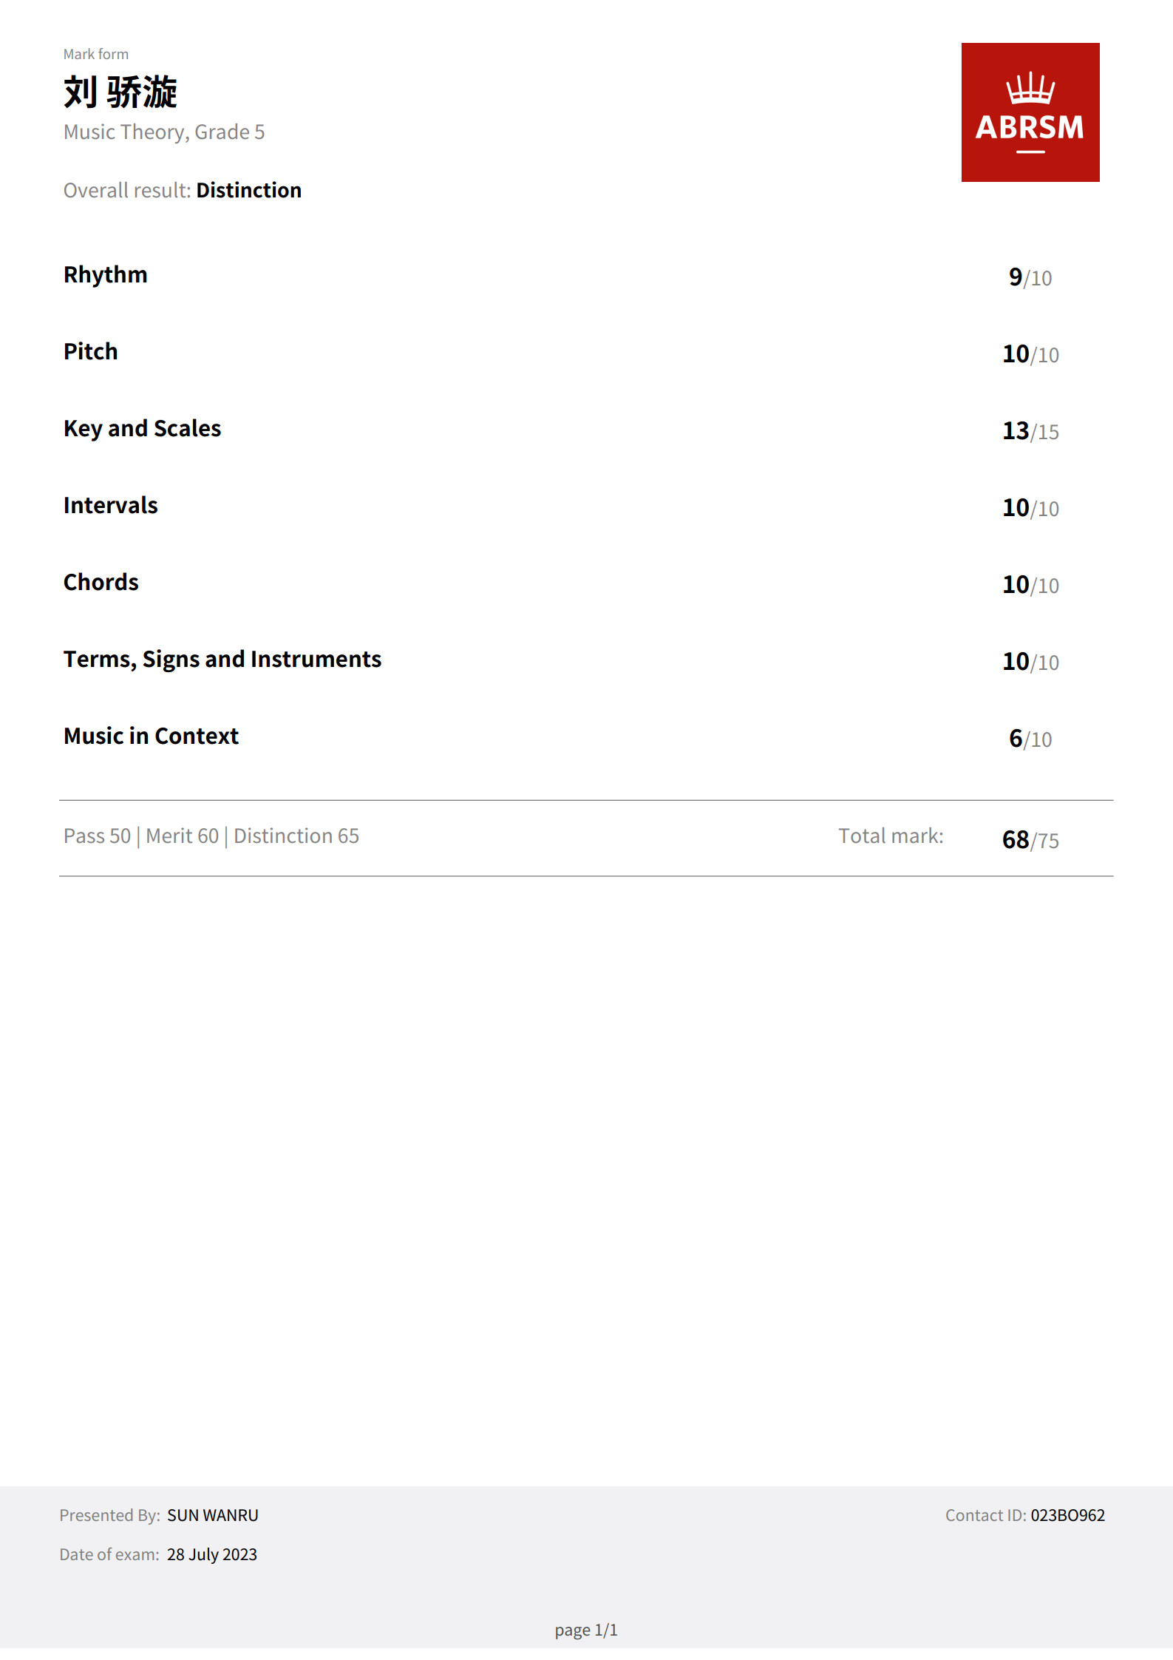Select the Chords section label
Screen dimensions: 1173x1660
tap(101, 582)
